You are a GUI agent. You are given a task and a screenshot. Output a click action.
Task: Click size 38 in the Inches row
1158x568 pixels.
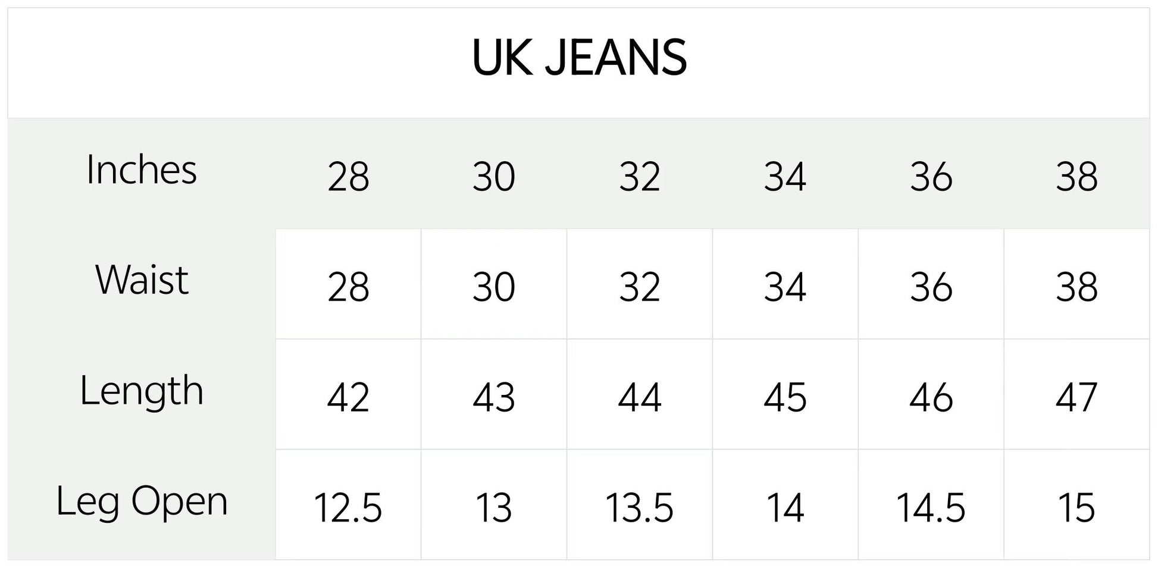pos(1076,177)
